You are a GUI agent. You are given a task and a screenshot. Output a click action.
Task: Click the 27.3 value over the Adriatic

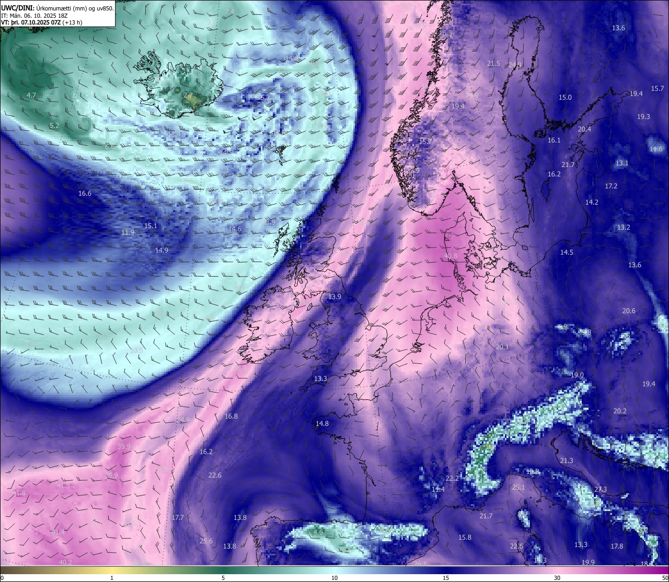(601, 490)
